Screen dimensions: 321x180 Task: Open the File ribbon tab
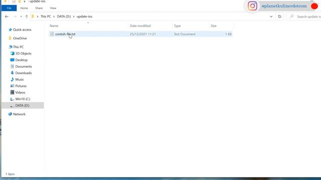9,8
